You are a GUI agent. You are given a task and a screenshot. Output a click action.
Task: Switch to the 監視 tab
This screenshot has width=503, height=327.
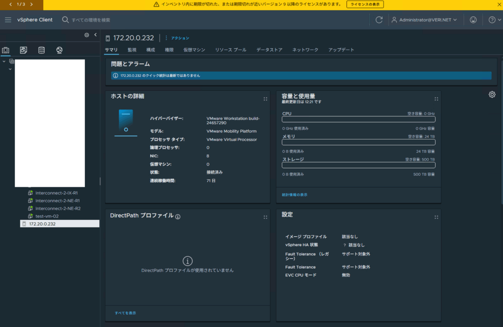pos(132,50)
